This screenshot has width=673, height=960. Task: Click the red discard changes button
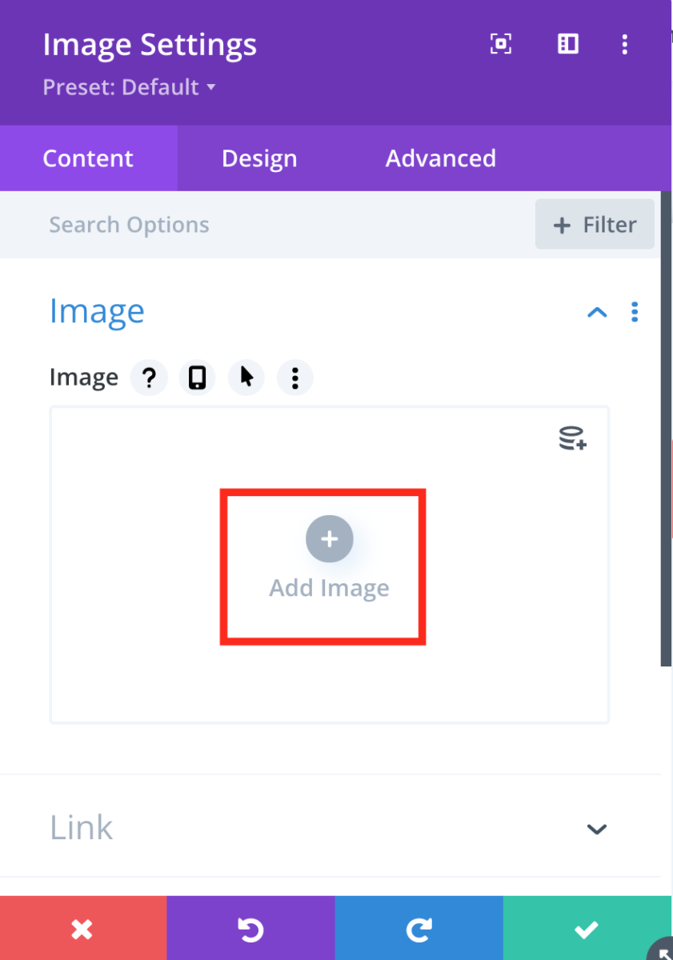82,929
